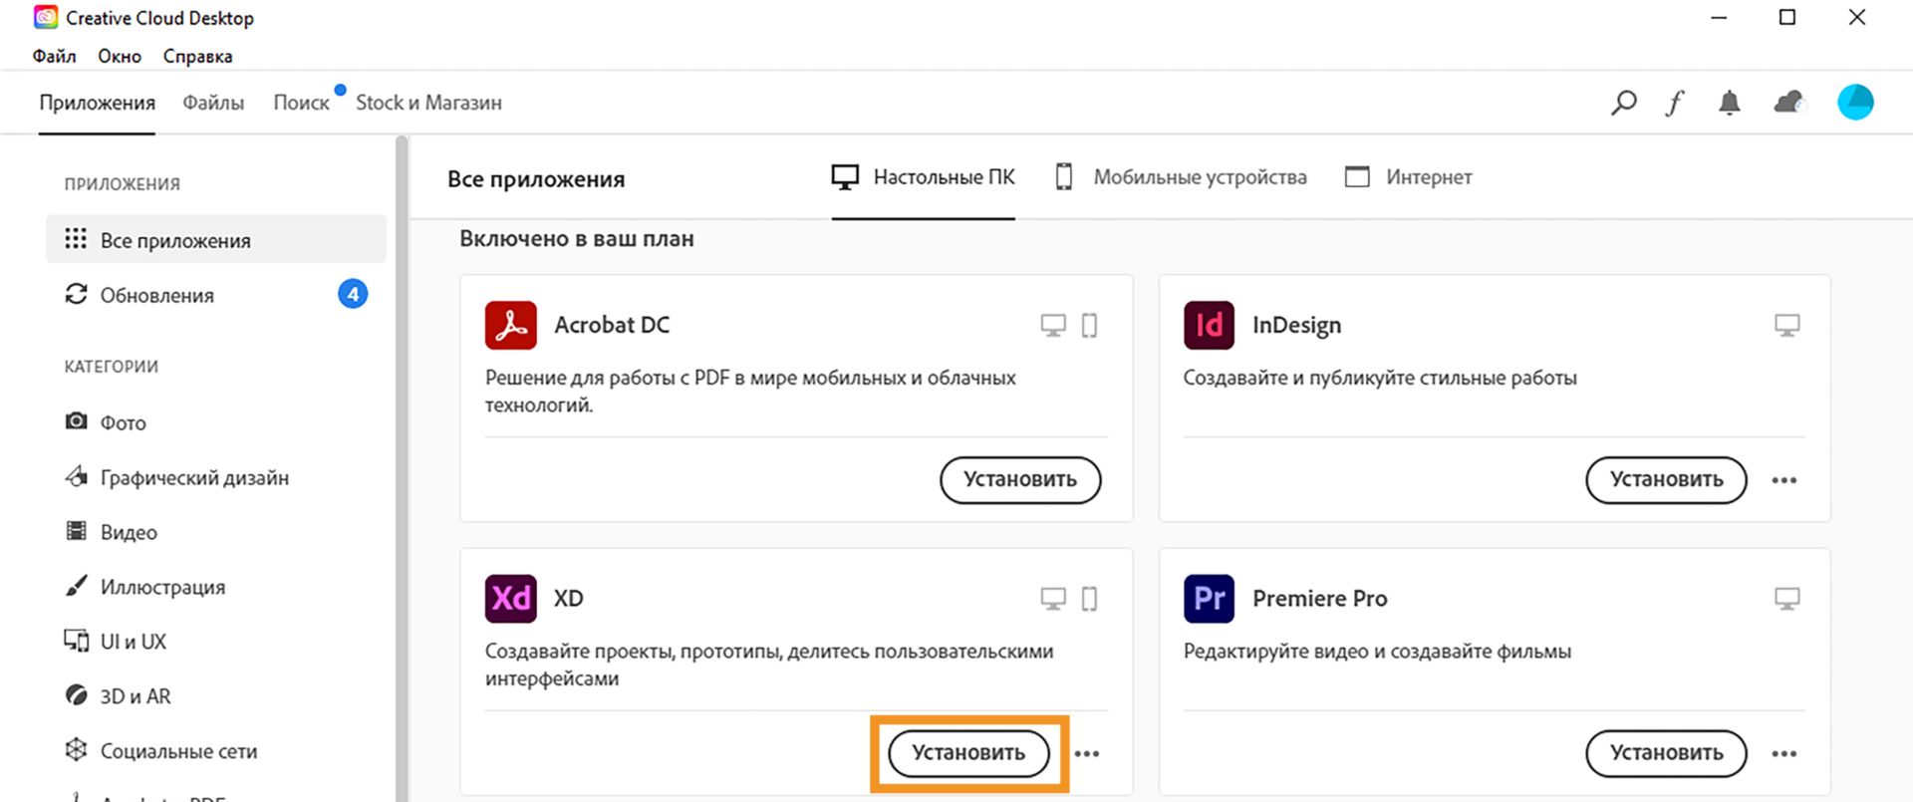Open the Stock и Магазин tab

(x=428, y=103)
